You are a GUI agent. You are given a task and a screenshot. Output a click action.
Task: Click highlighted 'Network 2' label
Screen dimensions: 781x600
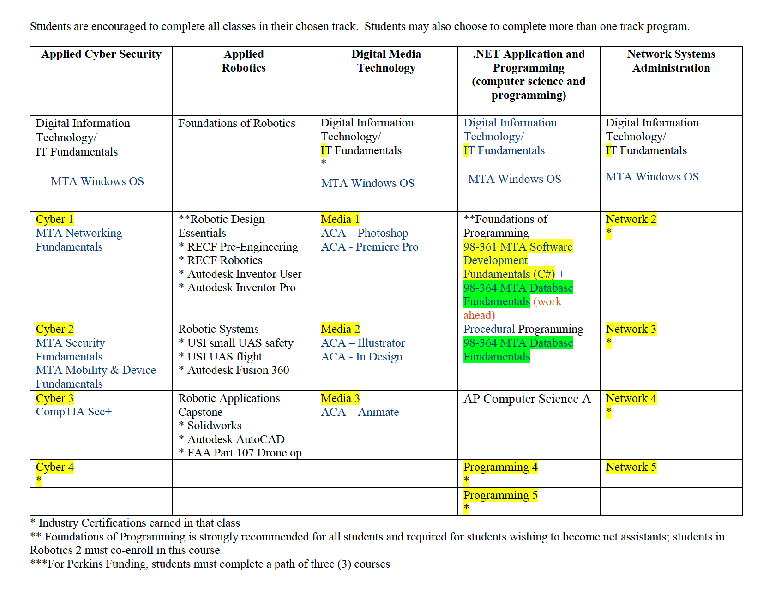pos(631,219)
